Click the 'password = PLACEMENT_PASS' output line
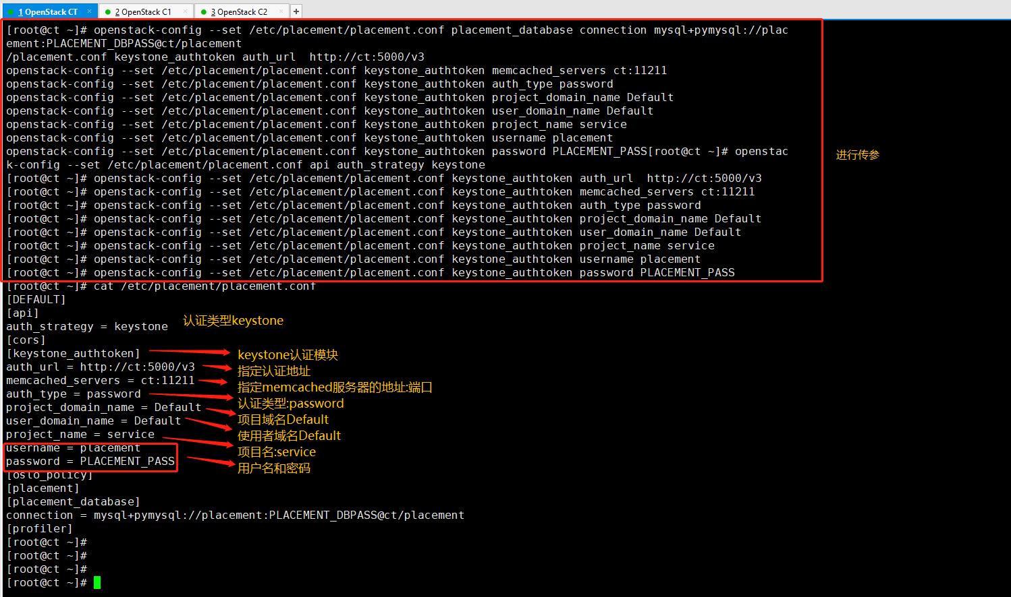This screenshot has height=597, width=1011. point(90,462)
